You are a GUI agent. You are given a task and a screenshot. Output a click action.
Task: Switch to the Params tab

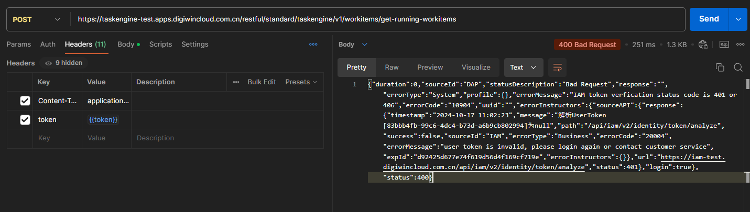(19, 44)
